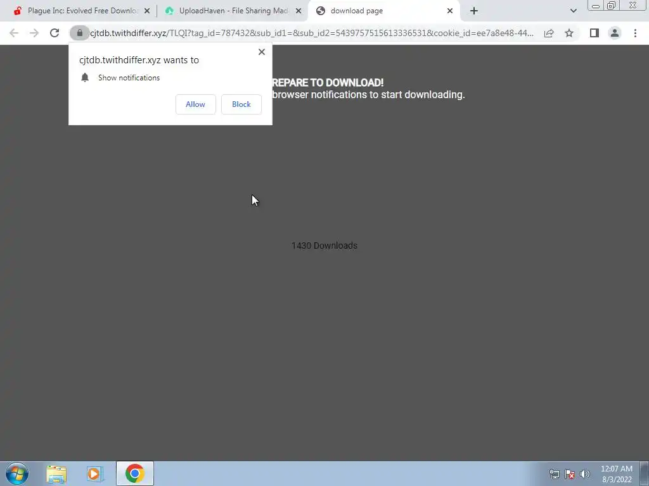Click the bell icon beside Show notifications
Screen dimensions: 649x486
pos(85,77)
